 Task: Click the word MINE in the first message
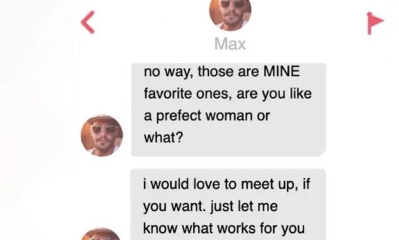tap(281, 71)
